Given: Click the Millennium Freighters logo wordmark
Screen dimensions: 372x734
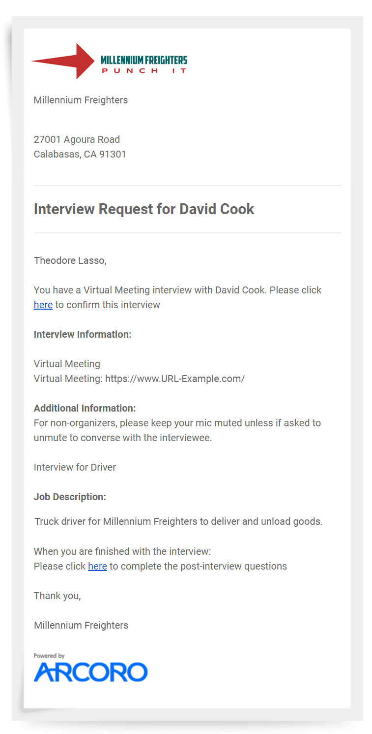Looking at the screenshot, I should click(x=143, y=60).
